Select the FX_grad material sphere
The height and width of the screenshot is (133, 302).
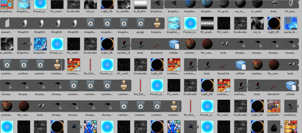tap(224, 4)
